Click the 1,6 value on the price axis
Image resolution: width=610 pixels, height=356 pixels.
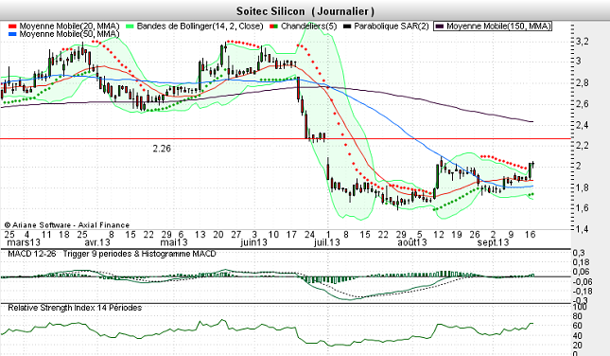[x=583, y=207]
